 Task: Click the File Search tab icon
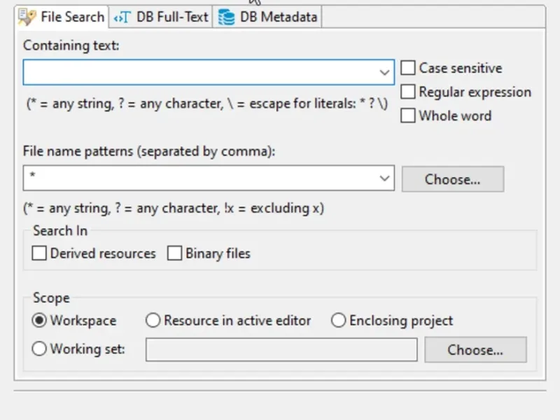[28, 17]
